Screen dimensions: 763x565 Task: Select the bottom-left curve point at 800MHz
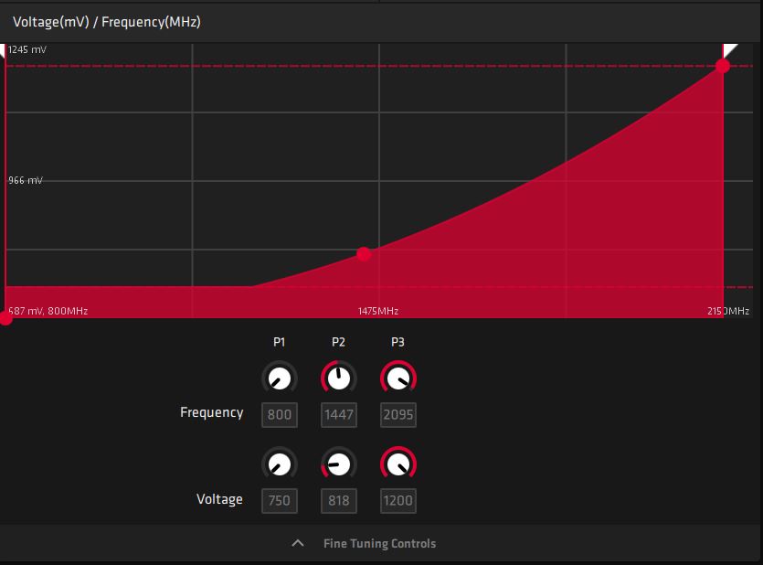point(5,319)
